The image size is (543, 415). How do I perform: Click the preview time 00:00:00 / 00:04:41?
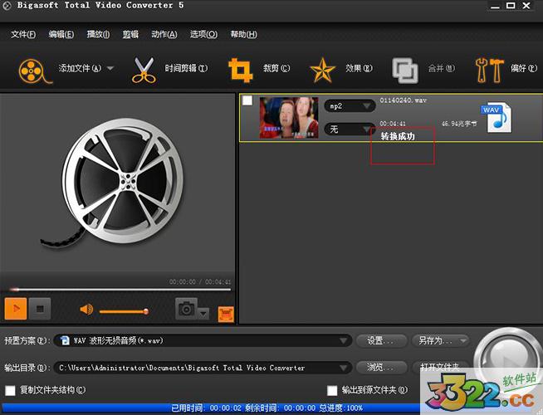click(200, 282)
